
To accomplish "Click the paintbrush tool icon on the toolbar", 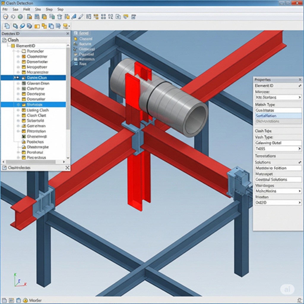I will [x=74, y=17].
